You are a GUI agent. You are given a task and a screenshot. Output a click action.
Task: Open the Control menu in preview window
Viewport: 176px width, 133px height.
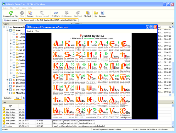click(30, 31)
